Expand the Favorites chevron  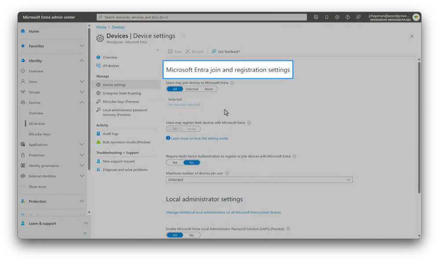pyautogui.click(x=82, y=46)
